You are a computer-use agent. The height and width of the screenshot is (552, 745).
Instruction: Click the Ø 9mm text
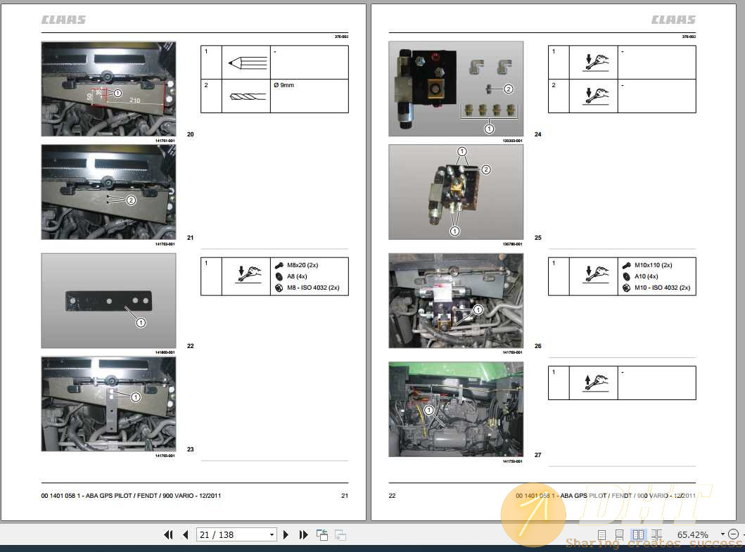click(x=284, y=85)
